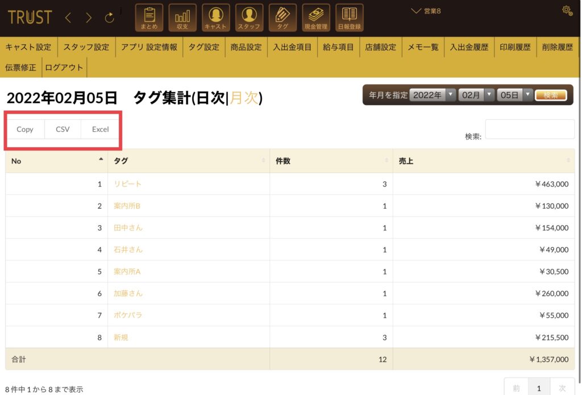The width and height of the screenshot is (582, 395).
Task: Click the スタッフ staff icon
Action: 249,18
